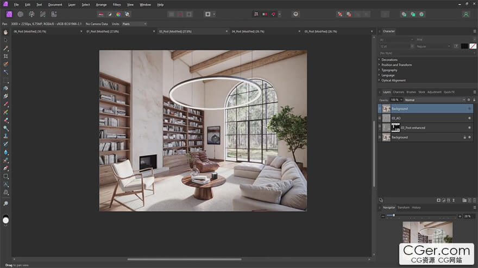Open the Liquify Persona
This screenshot has height=268, width=478.
click(x=20, y=14)
